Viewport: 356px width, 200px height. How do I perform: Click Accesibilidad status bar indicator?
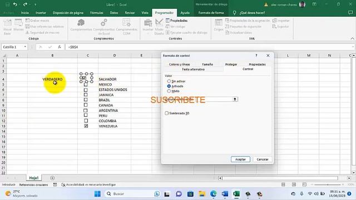pyautogui.click(x=89, y=185)
